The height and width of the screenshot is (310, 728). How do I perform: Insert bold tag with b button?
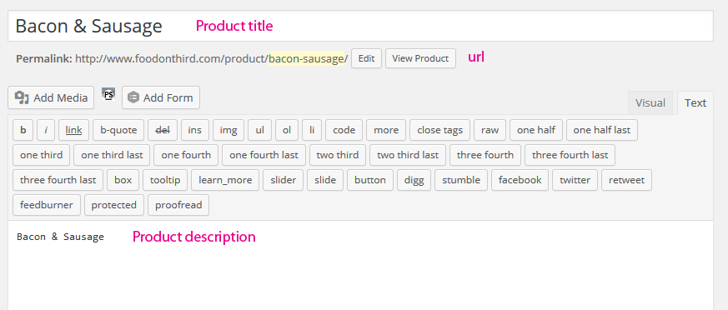tap(23, 130)
